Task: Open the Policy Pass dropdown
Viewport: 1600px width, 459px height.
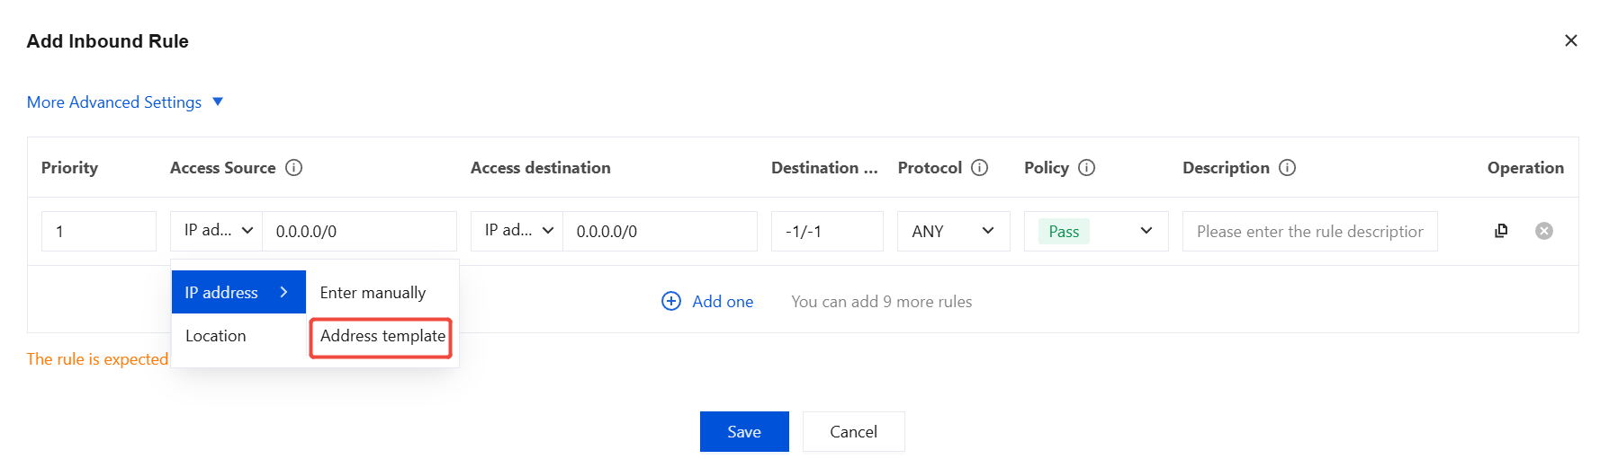Action: pos(1096,231)
